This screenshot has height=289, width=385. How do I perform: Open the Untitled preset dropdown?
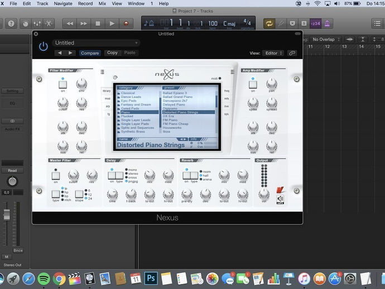click(96, 43)
